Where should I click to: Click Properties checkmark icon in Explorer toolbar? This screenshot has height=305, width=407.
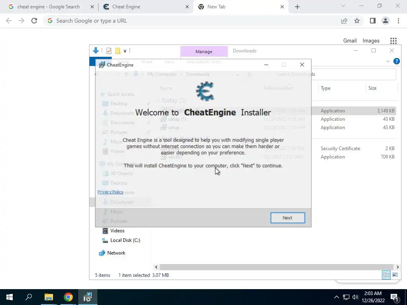click(x=109, y=51)
